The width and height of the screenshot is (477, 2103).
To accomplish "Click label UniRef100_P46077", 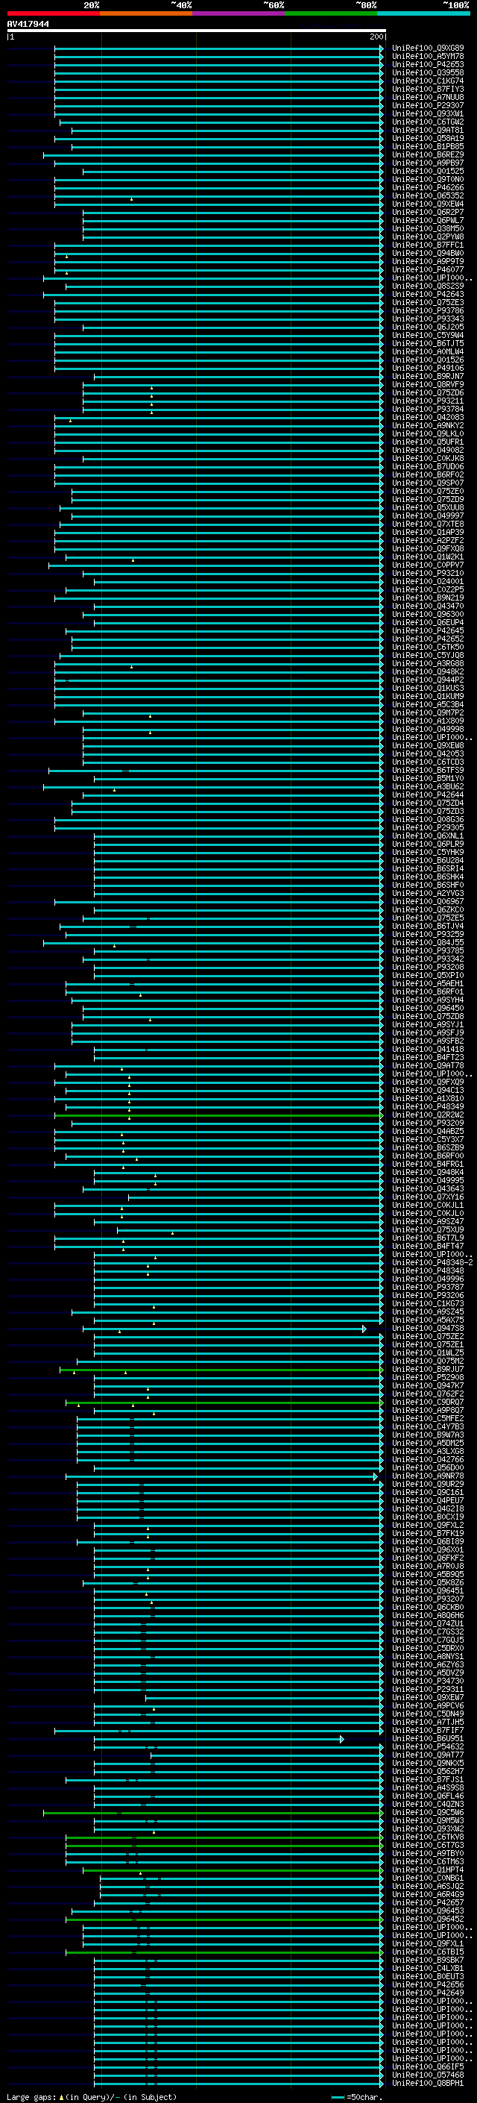I will point(428,269).
